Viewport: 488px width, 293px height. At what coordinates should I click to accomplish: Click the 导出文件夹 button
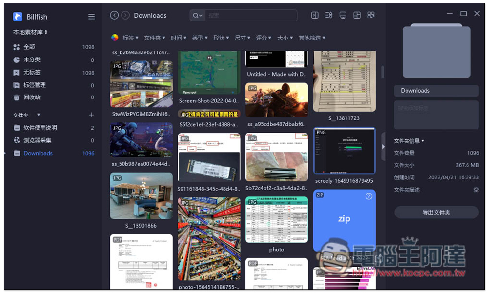[x=436, y=213]
